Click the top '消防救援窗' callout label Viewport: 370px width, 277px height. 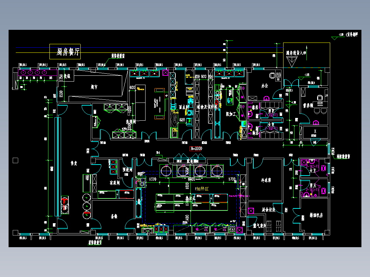118,56
